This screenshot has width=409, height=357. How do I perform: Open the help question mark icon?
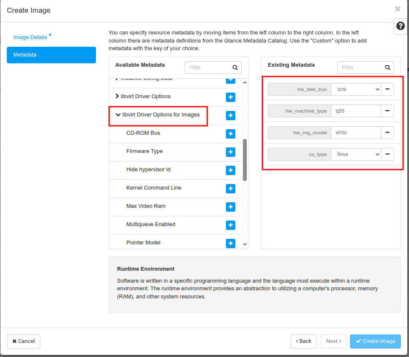tap(400, 26)
